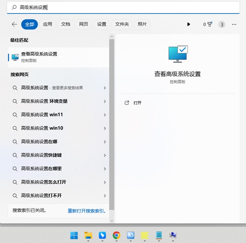Image resolution: width=246 pixels, height=243 pixels.
Task: Switch to the 设置 filter tab
Action: 102,24
